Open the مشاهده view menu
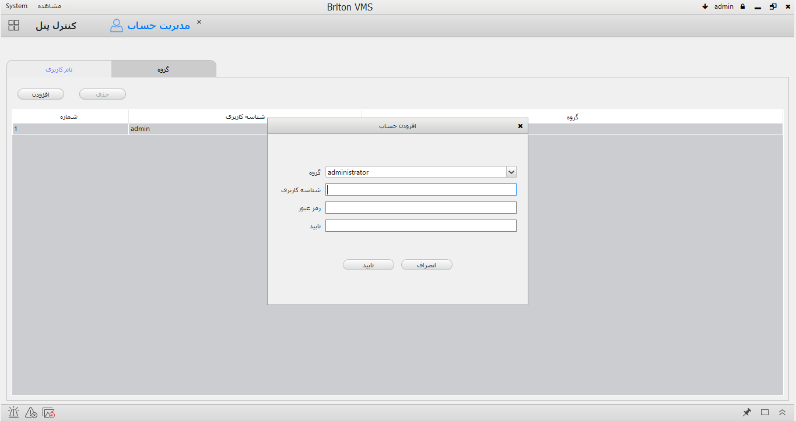Viewport: 796px width, 421px height. coord(50,6)
